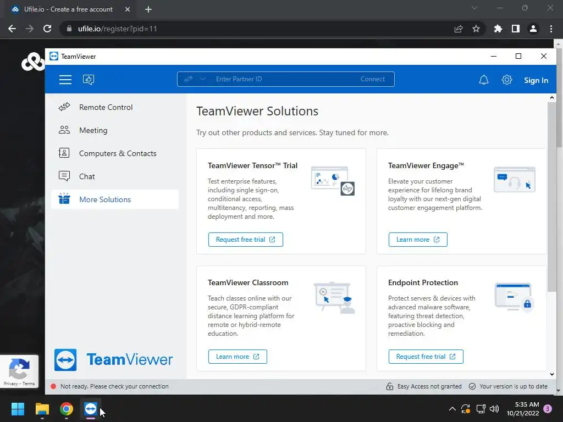Image resolution: width=563 pixels, height=422 pixels.
Task: Click the red connection status indicator
Action: [53, 386]
